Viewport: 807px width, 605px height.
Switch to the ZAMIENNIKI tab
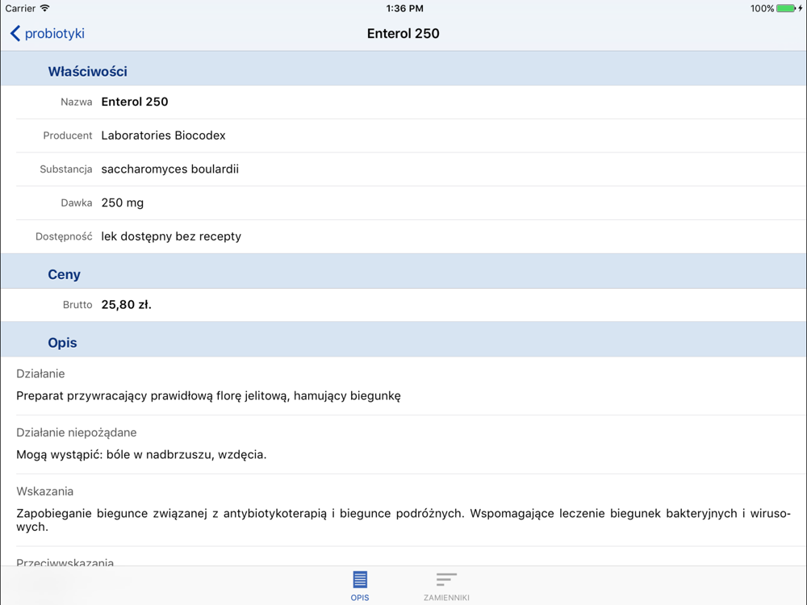point(446,586)
